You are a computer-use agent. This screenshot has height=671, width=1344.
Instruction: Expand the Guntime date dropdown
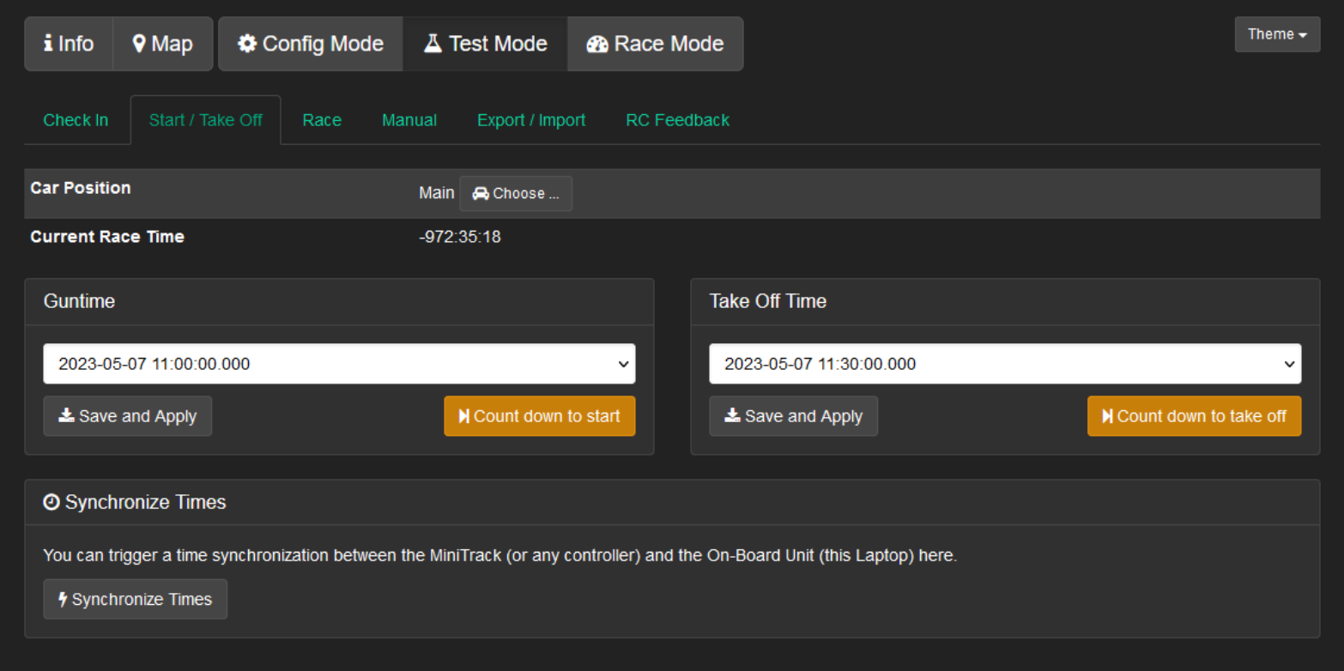tap(339, 364)
